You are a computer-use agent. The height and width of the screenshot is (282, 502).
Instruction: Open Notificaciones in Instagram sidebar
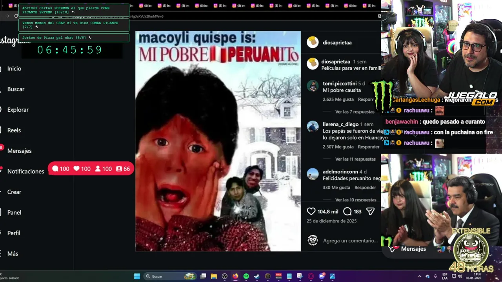point(25,171)
